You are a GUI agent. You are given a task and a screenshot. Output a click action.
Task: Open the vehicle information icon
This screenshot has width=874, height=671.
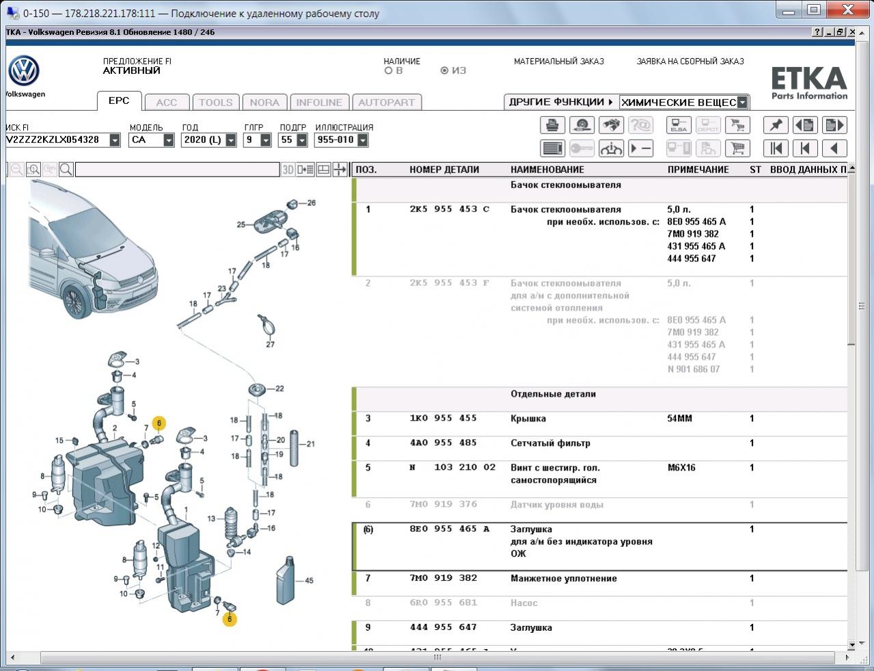[x=611, y=148]
